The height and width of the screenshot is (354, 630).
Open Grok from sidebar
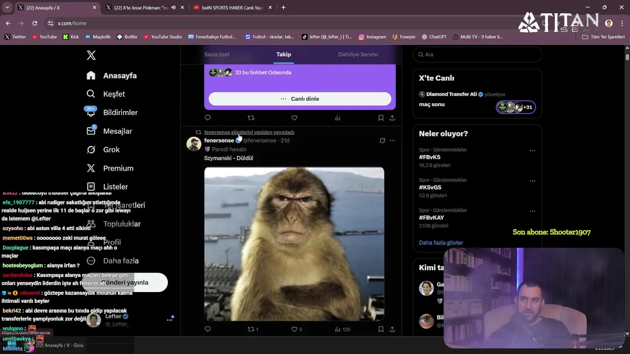pos(103,149)
